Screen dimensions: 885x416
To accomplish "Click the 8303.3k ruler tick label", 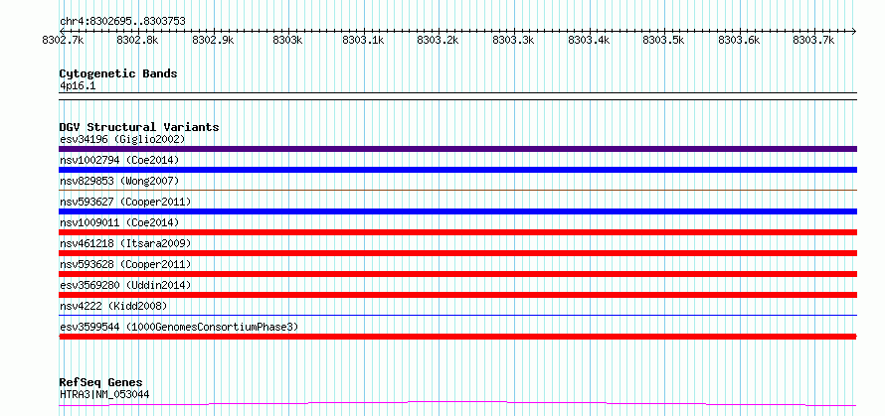I will [514, 40].
